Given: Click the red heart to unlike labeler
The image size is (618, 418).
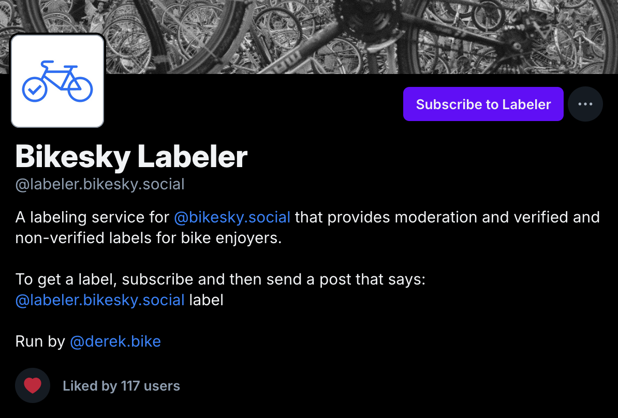Looking at the screenshot, I should 32,385.
